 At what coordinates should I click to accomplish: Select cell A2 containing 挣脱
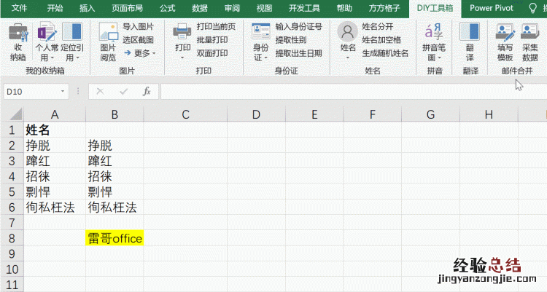pos(55,146)
